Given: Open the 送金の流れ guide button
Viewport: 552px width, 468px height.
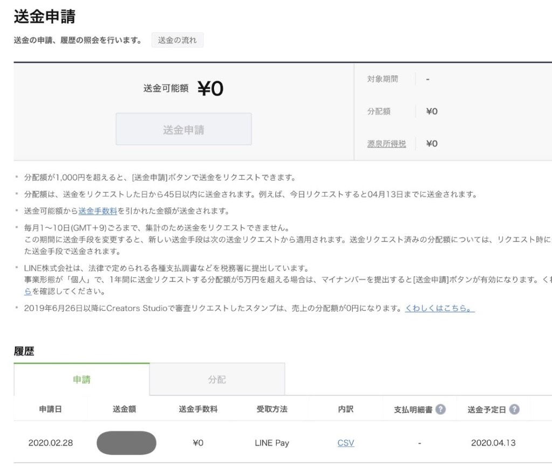Looking at the screenshot, I should (177, 40).
